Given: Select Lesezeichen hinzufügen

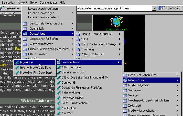Looking at the screenshot, I should pos(43,8).
